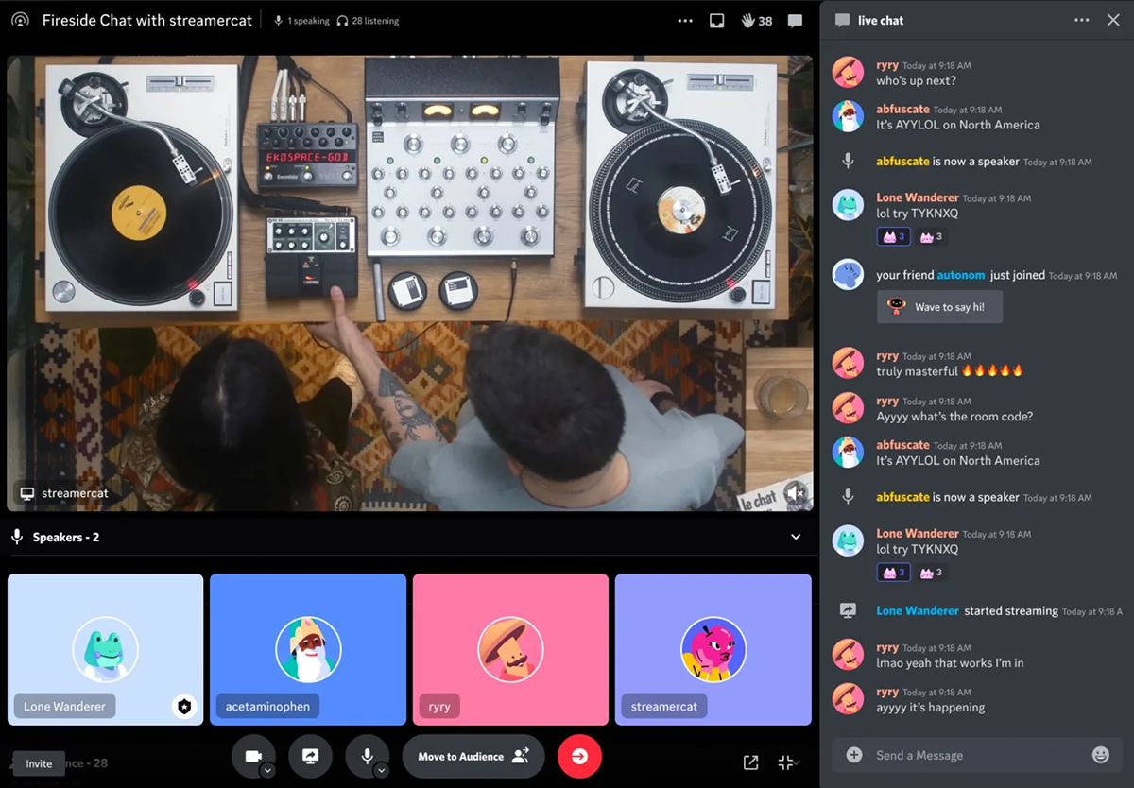Turn on the camera button
1134x788 pixels.
pyautogui.click(x=252, y=756)
